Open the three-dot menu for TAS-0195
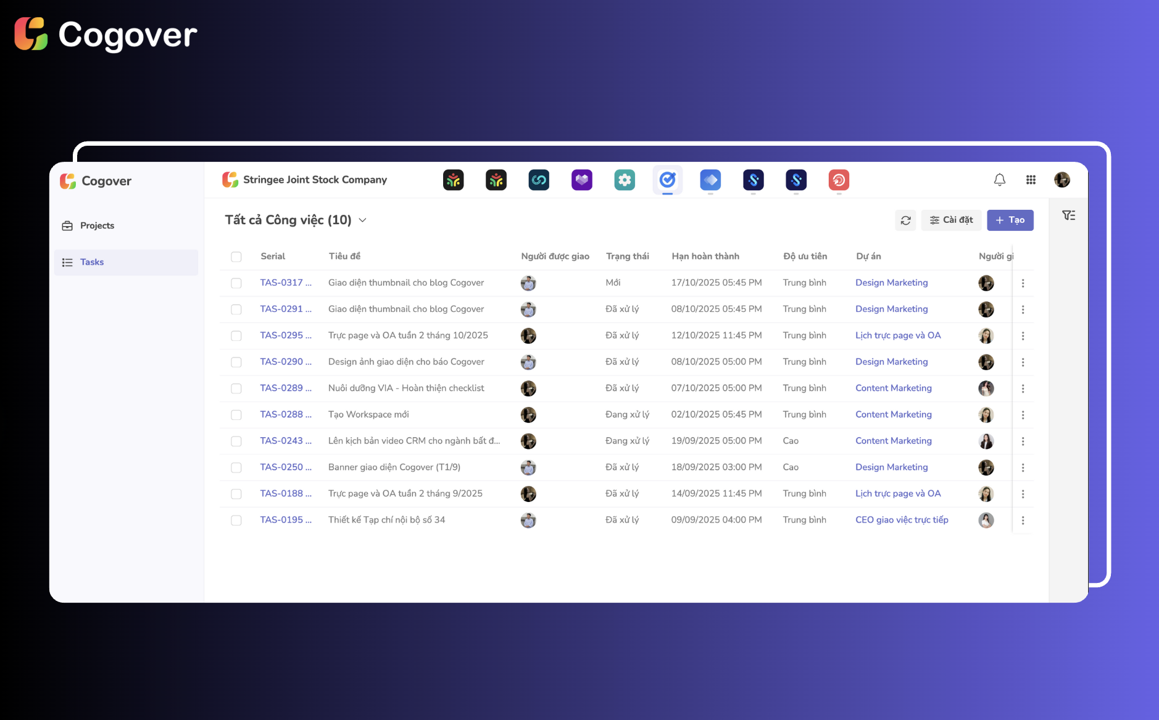 coord(1023,521)
